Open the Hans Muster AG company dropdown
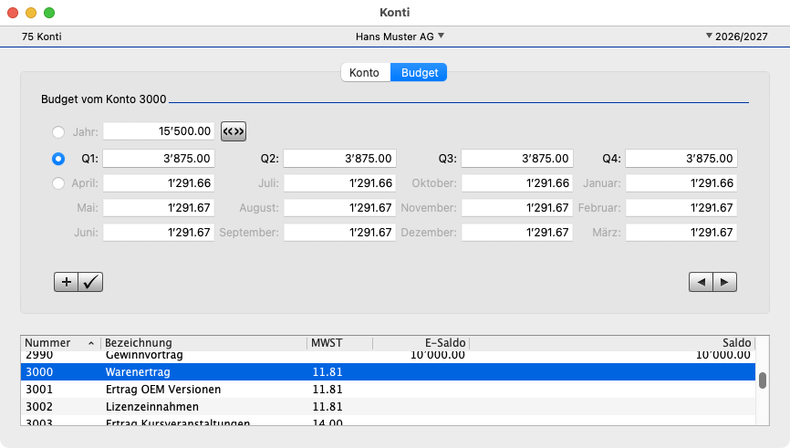The height and width of the screenshot is (448, 790). click(x=400, y=36)
